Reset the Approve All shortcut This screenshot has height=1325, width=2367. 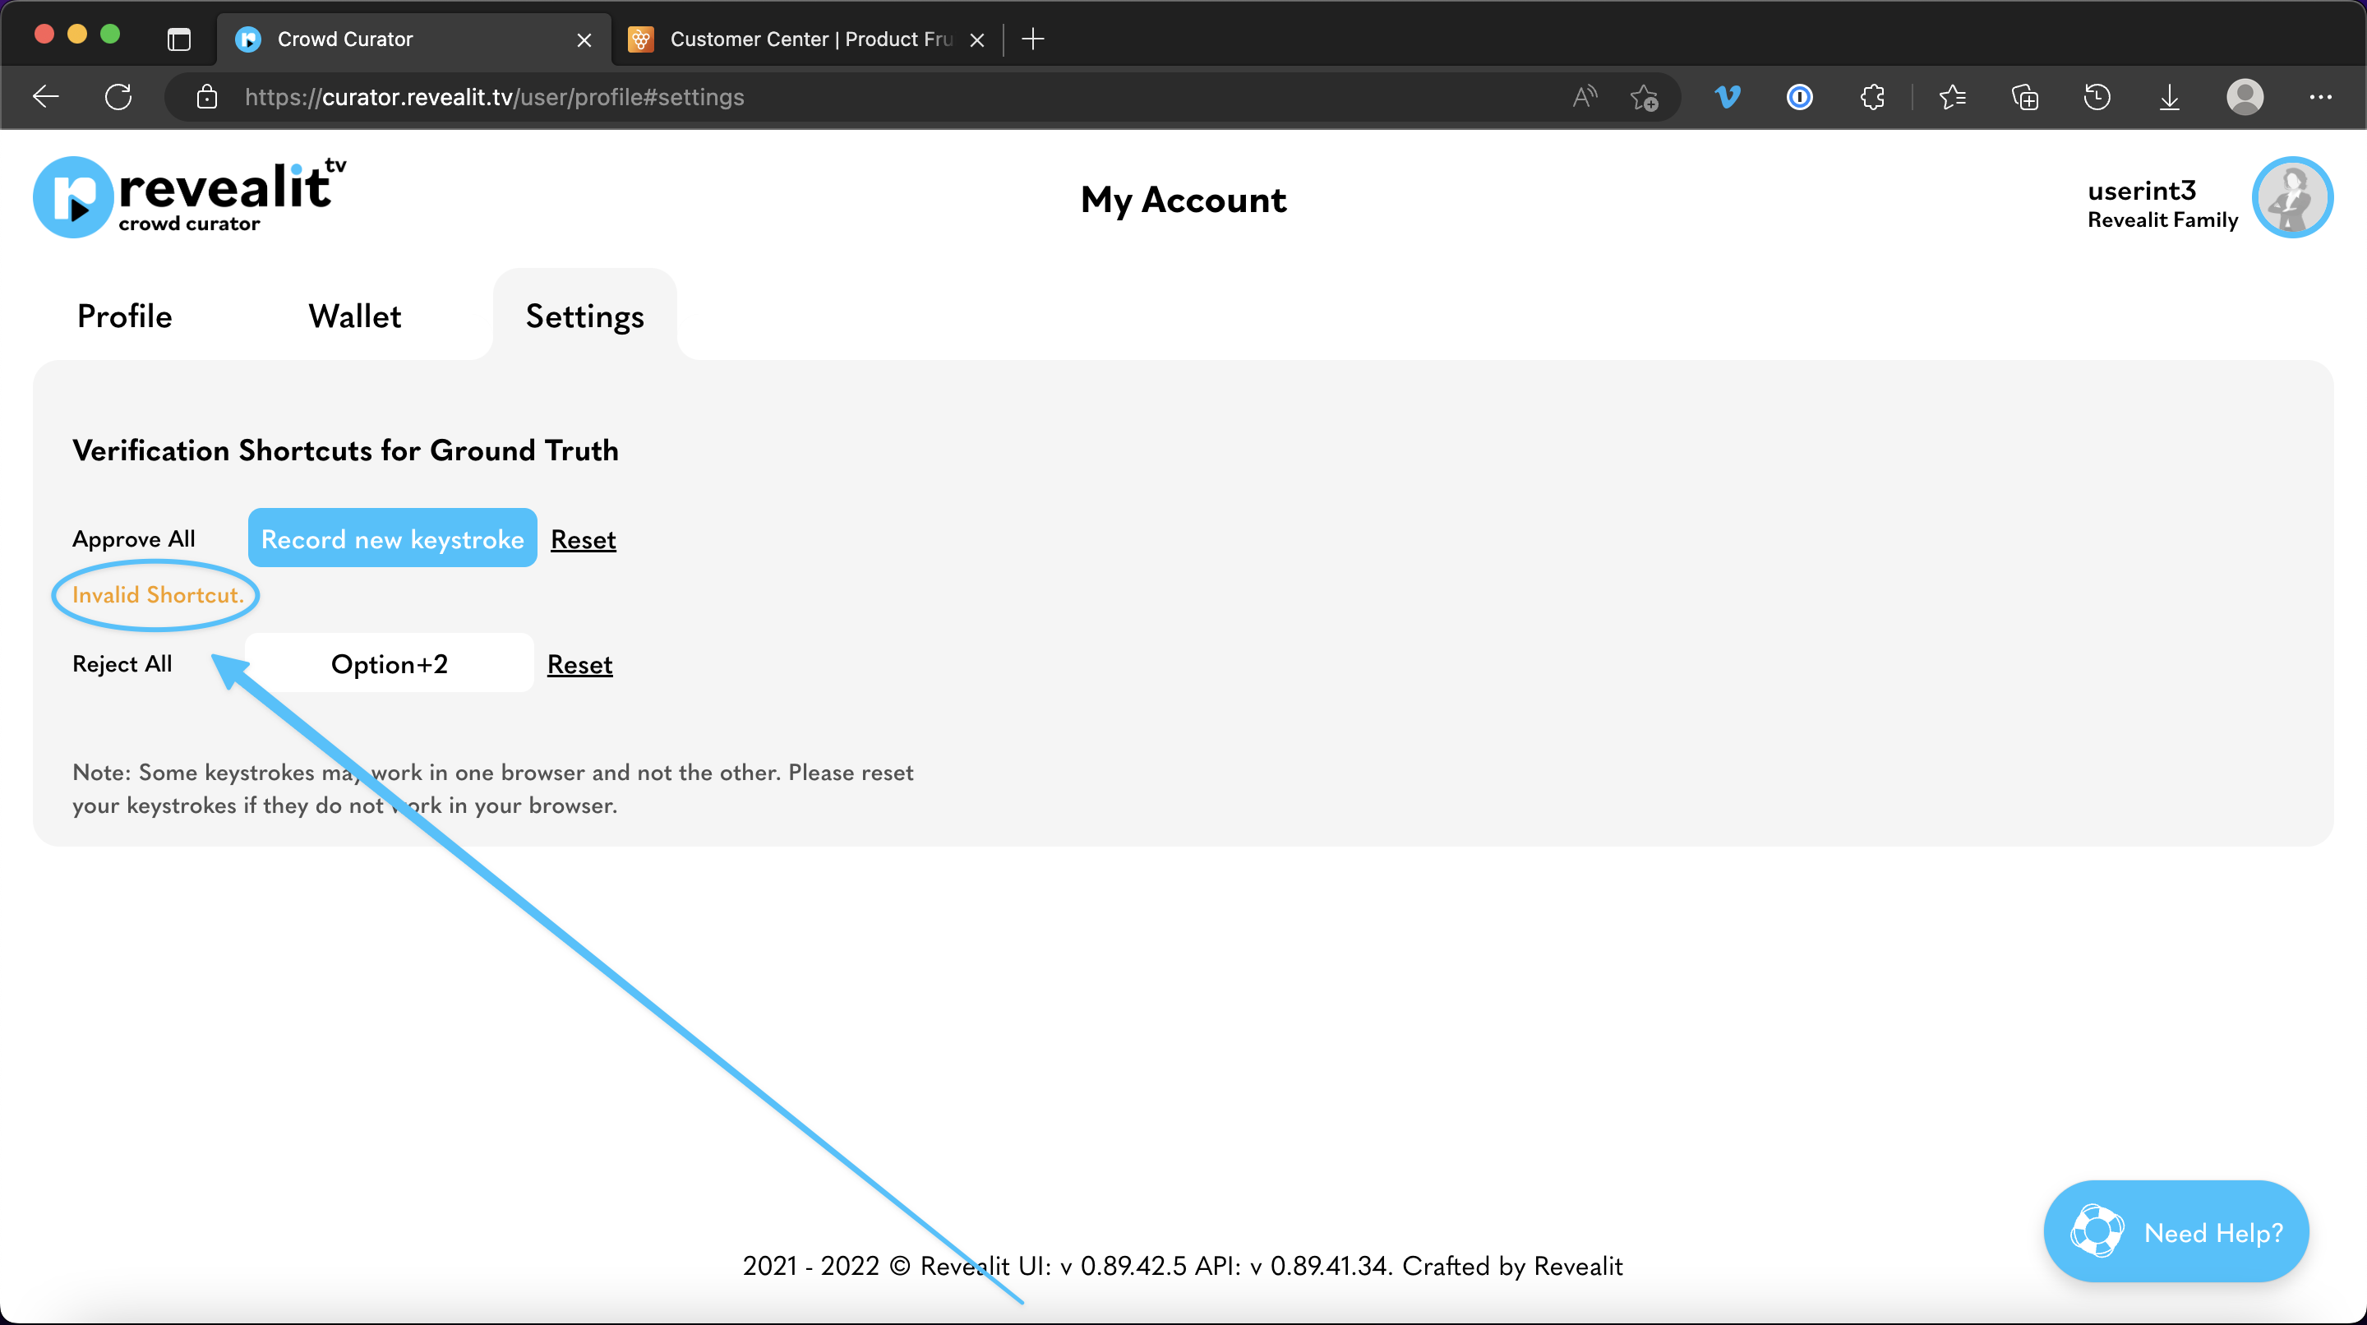coord(583,539)
